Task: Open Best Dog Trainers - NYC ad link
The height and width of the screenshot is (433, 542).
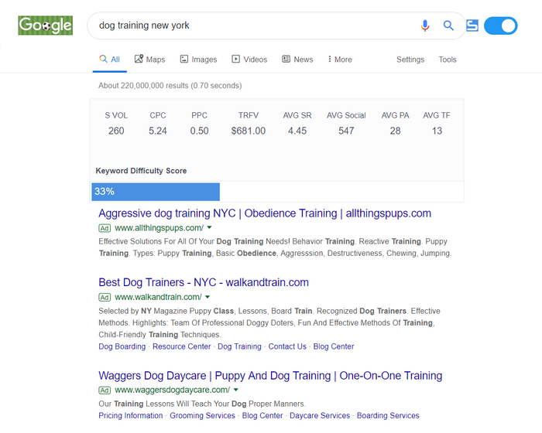Action: pyautogui.click(x=204, y=282)
